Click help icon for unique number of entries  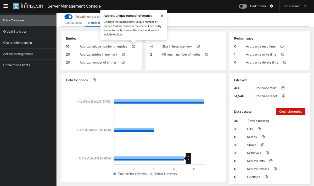pyautogui.click(x=133, y=46)
